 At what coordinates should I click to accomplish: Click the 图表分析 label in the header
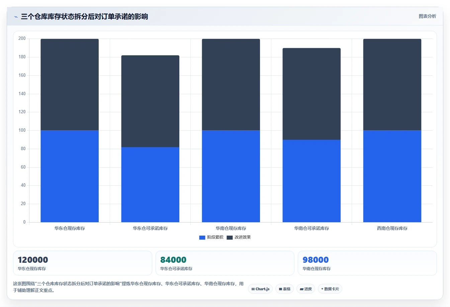click(x=427, y=16)
